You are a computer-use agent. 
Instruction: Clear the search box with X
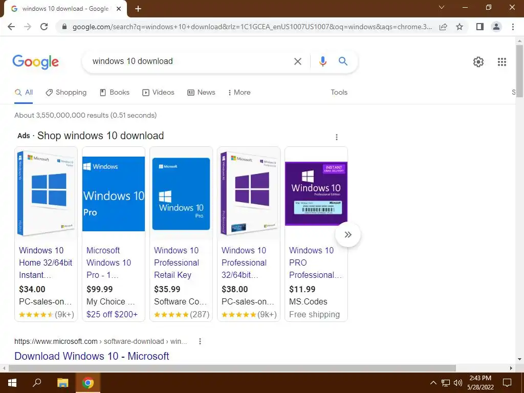(x=297, y=61)
